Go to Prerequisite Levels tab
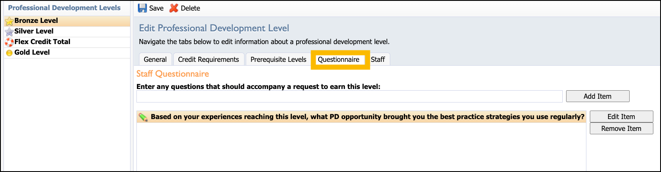 (x=278, y=59)
